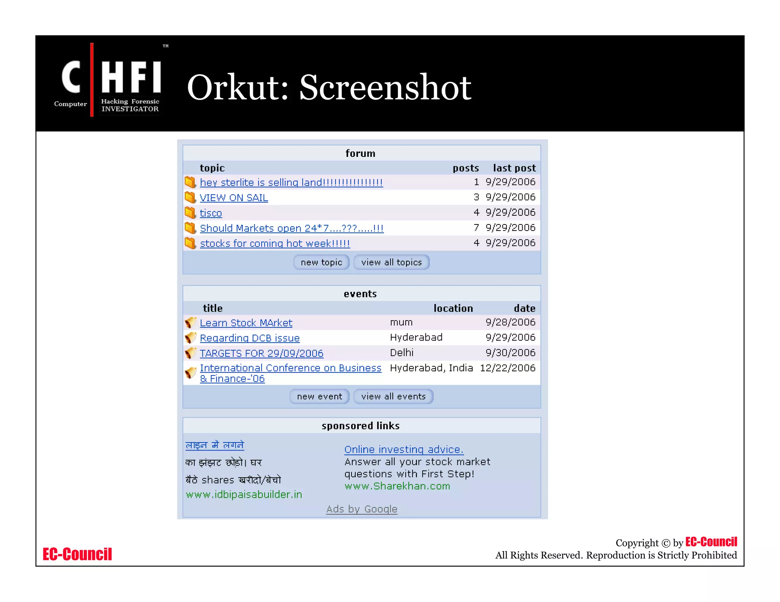This screenshot has width=780, height=602.
Task: Open the tisco forum topic
Action: click(211, 213)
